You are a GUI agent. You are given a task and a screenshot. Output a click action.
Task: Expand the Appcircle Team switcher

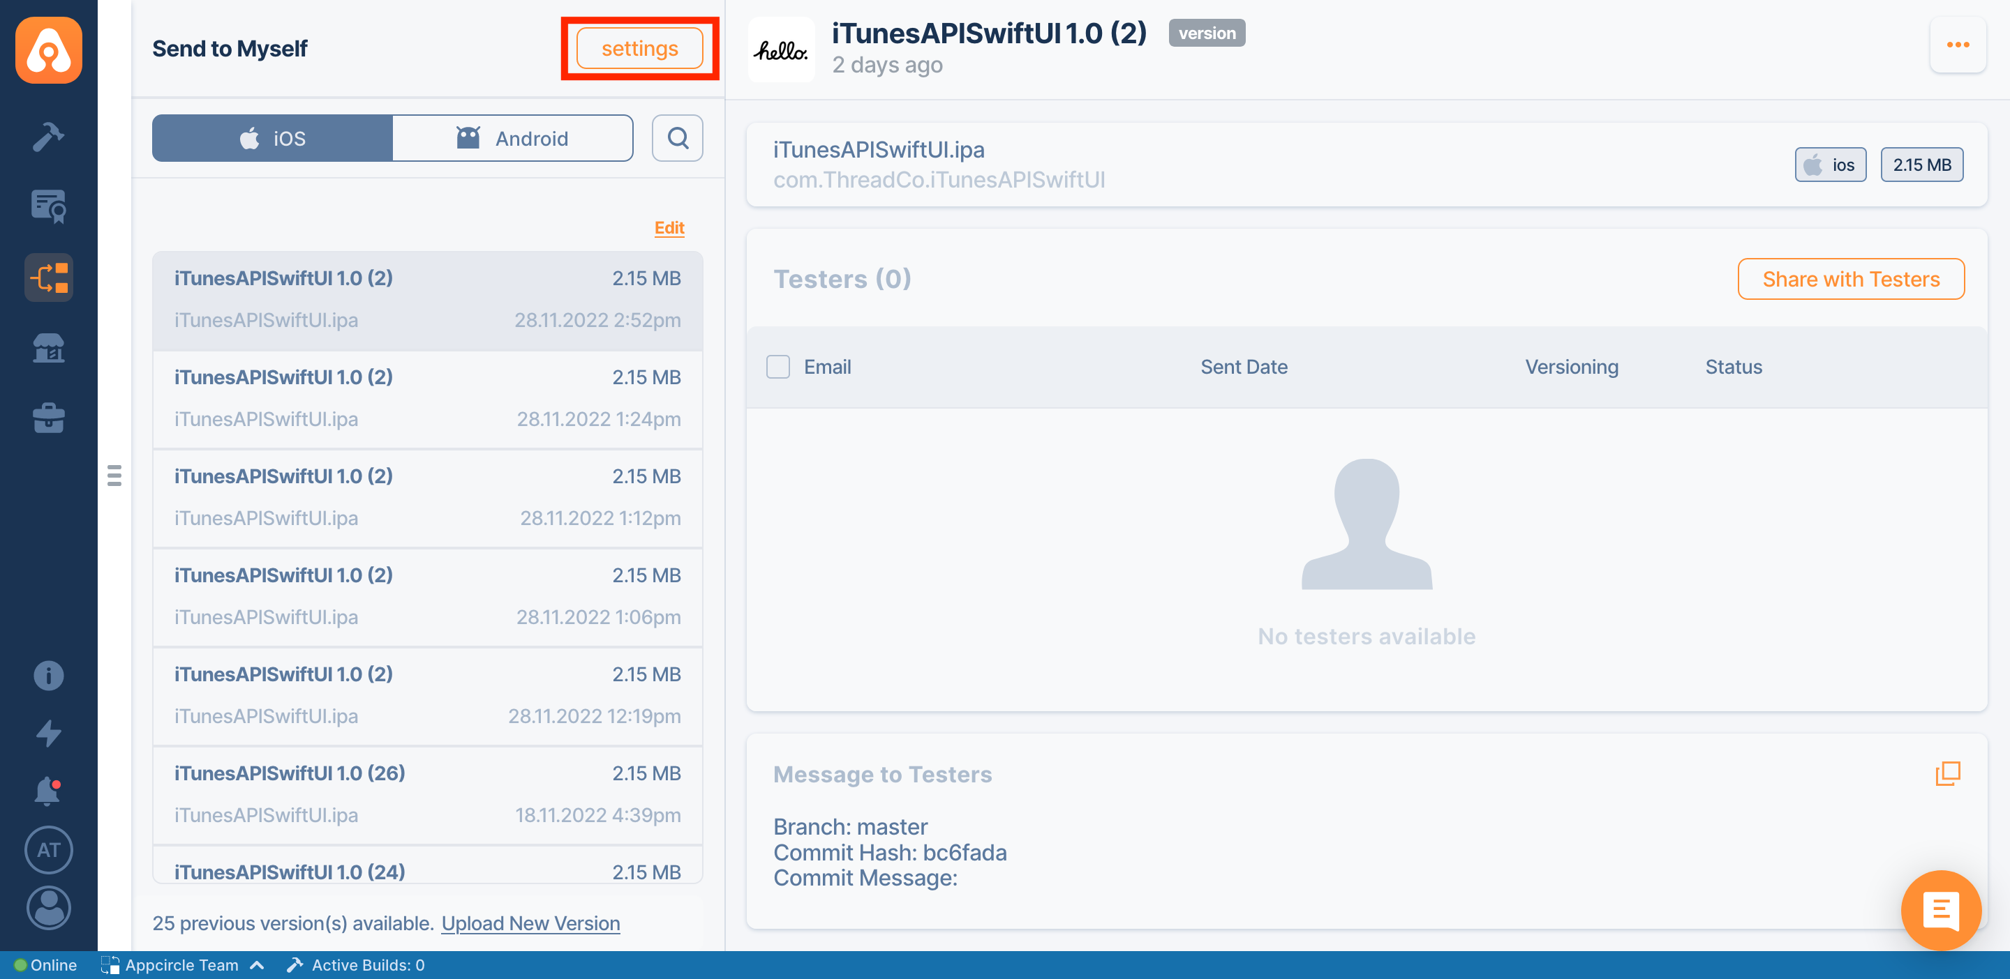tap(183, 965)
